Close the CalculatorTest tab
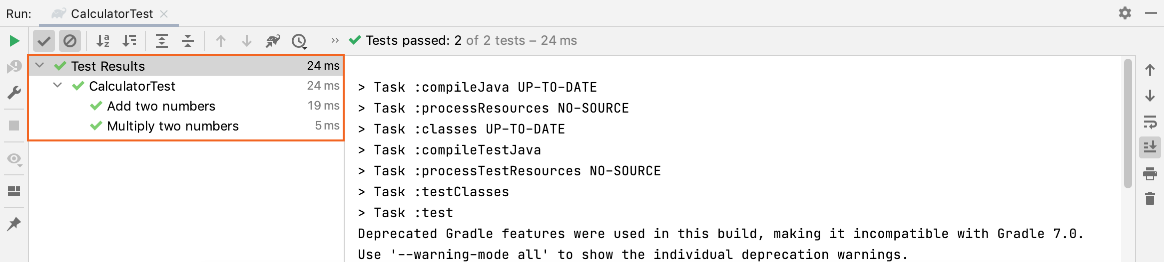The image size is (1164, 262). (164, 14)
